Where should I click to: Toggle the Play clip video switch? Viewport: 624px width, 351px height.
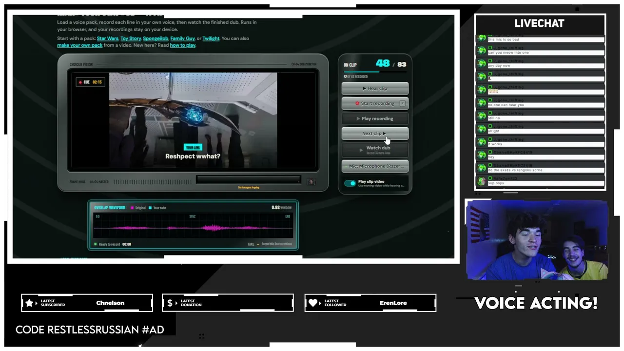click(x=350, y=183)
